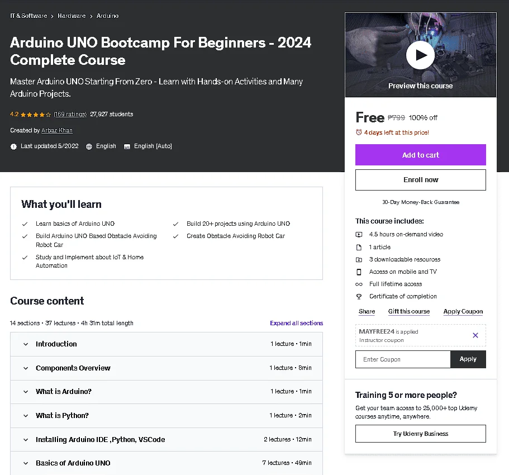Click the mobile device icon
The height and width of the screenshot is (475, 509).
click(359, 272)
